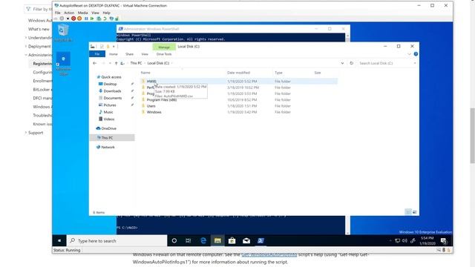Click the orange Shut Down VM toolbar icon

[x=79, y=19]
